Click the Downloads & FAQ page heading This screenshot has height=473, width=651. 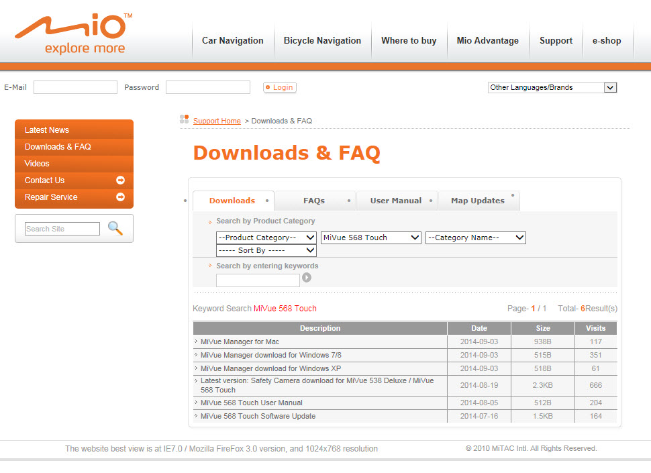click(287, 153)
